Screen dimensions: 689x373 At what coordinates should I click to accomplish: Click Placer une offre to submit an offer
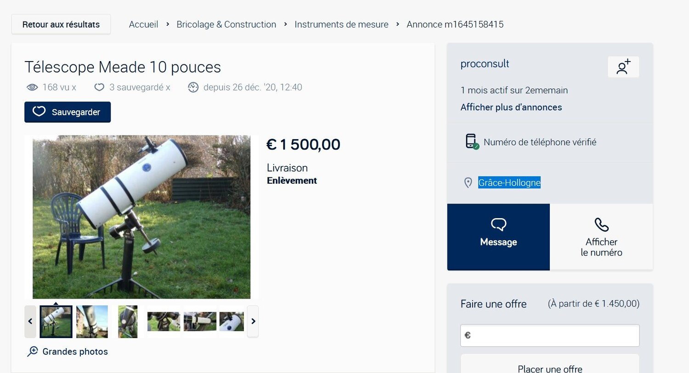coord(549,368)
